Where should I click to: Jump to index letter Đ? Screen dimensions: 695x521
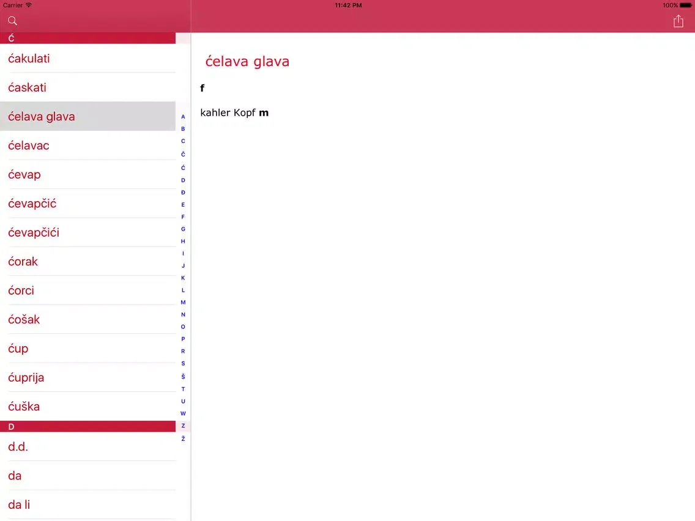183,193
